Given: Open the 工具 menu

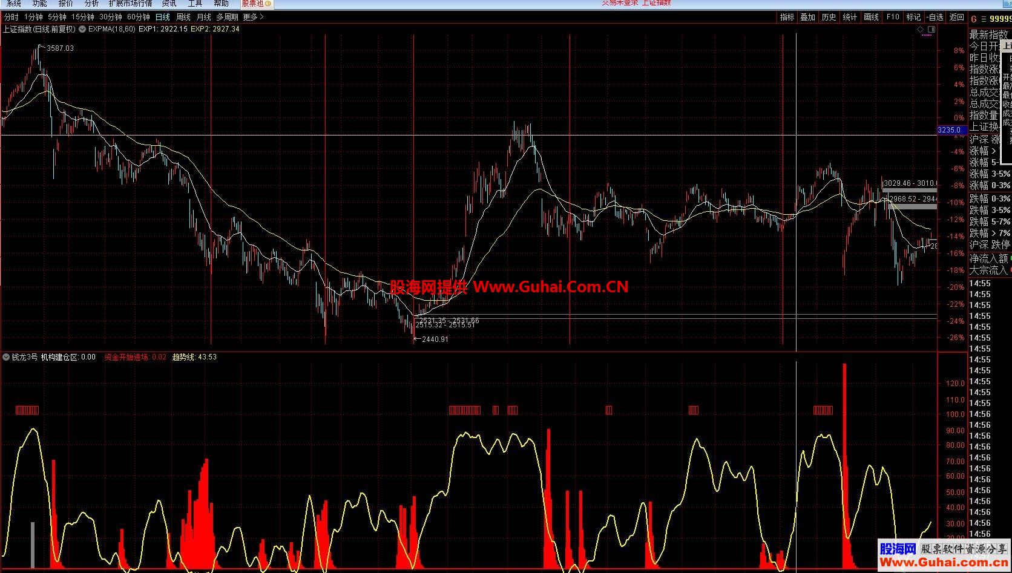Looking at the screenshot, I should pos(195,4).
